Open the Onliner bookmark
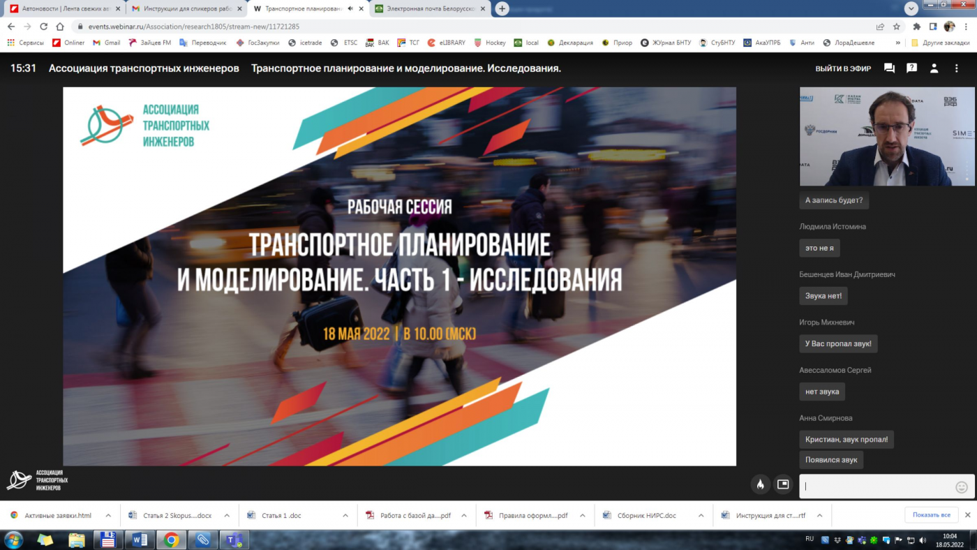977x550 pixels. coord(68,43)
